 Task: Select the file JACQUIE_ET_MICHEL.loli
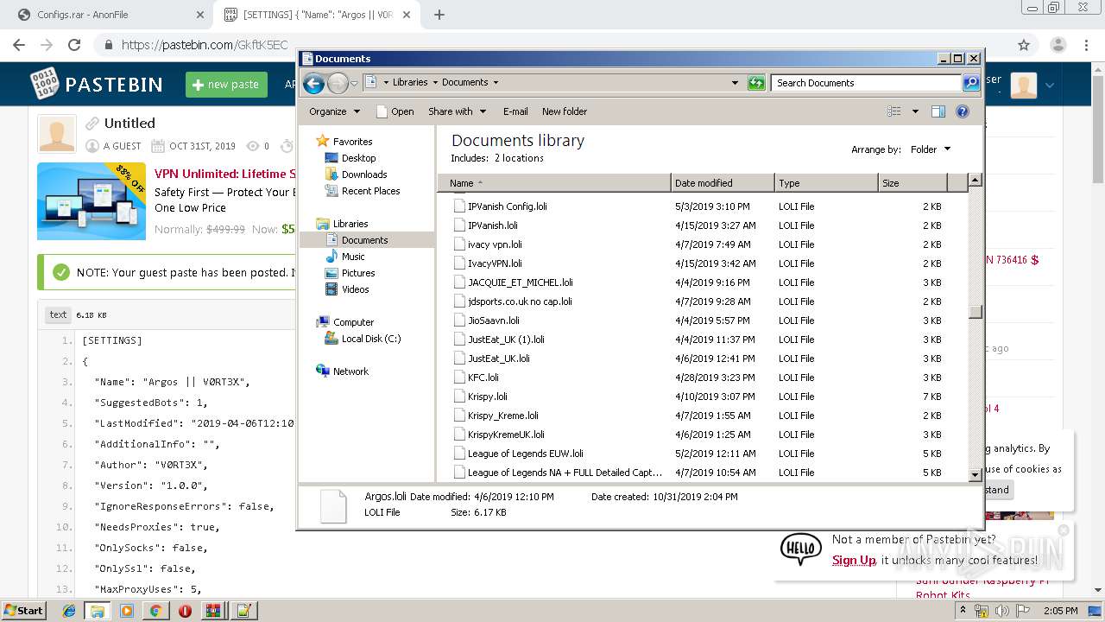pos(520,282)
